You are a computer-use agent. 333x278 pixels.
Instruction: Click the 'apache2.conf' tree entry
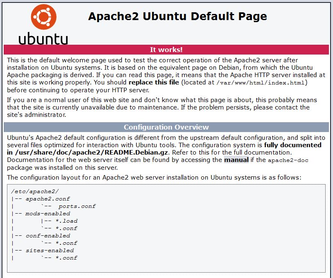(x=48, y=199)
